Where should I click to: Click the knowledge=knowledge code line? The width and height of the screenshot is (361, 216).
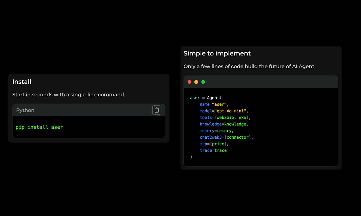[224, 124]
